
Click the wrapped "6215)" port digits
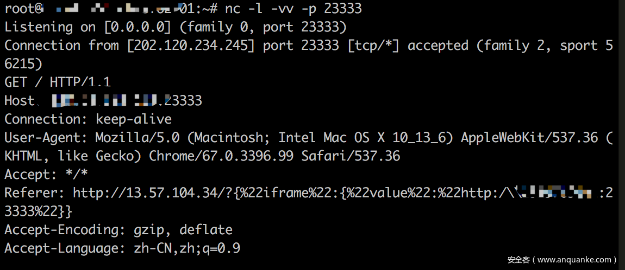pyautogui.click(x=23, y=63)
